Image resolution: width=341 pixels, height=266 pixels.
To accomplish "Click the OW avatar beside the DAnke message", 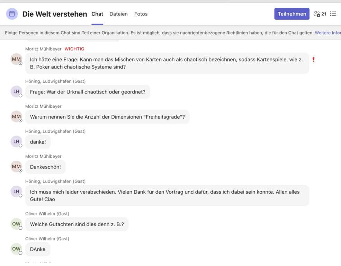I will (x=16, y=249).
